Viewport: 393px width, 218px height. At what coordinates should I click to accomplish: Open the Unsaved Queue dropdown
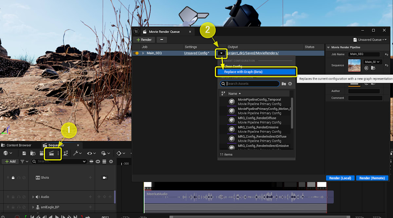point(370,40)
